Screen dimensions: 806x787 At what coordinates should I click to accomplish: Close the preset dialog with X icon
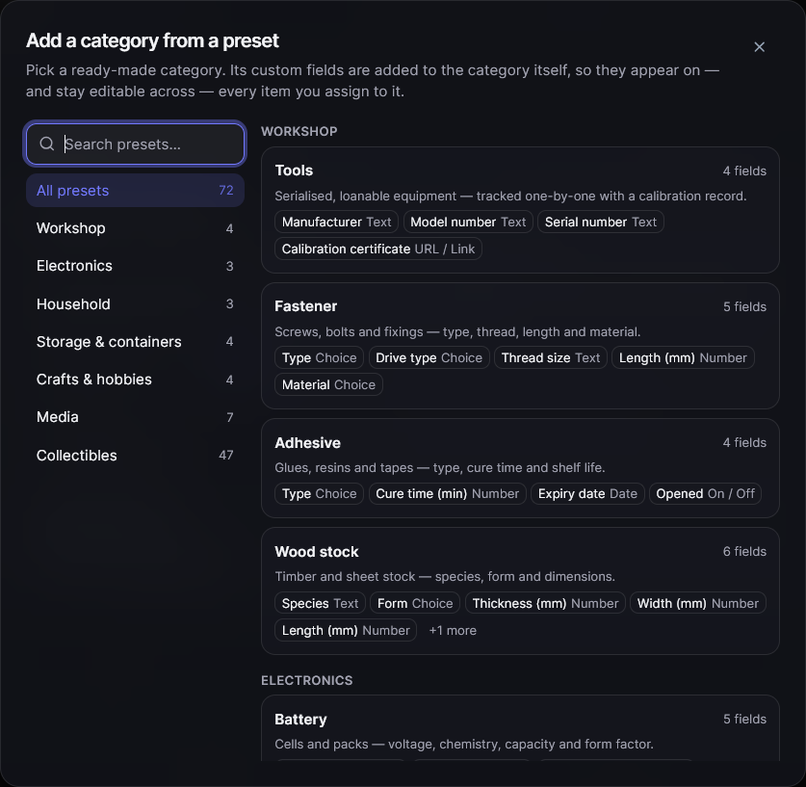point(759,47)
